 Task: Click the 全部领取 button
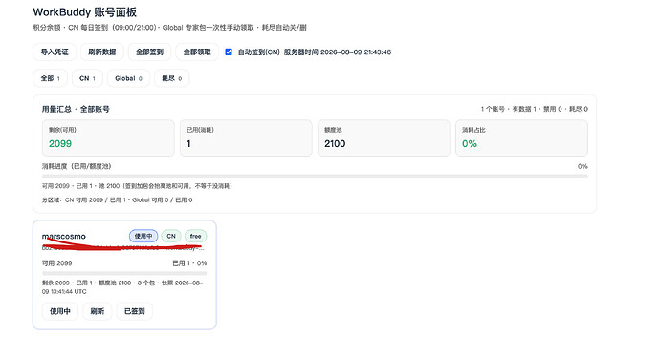[x=197, y=52]
